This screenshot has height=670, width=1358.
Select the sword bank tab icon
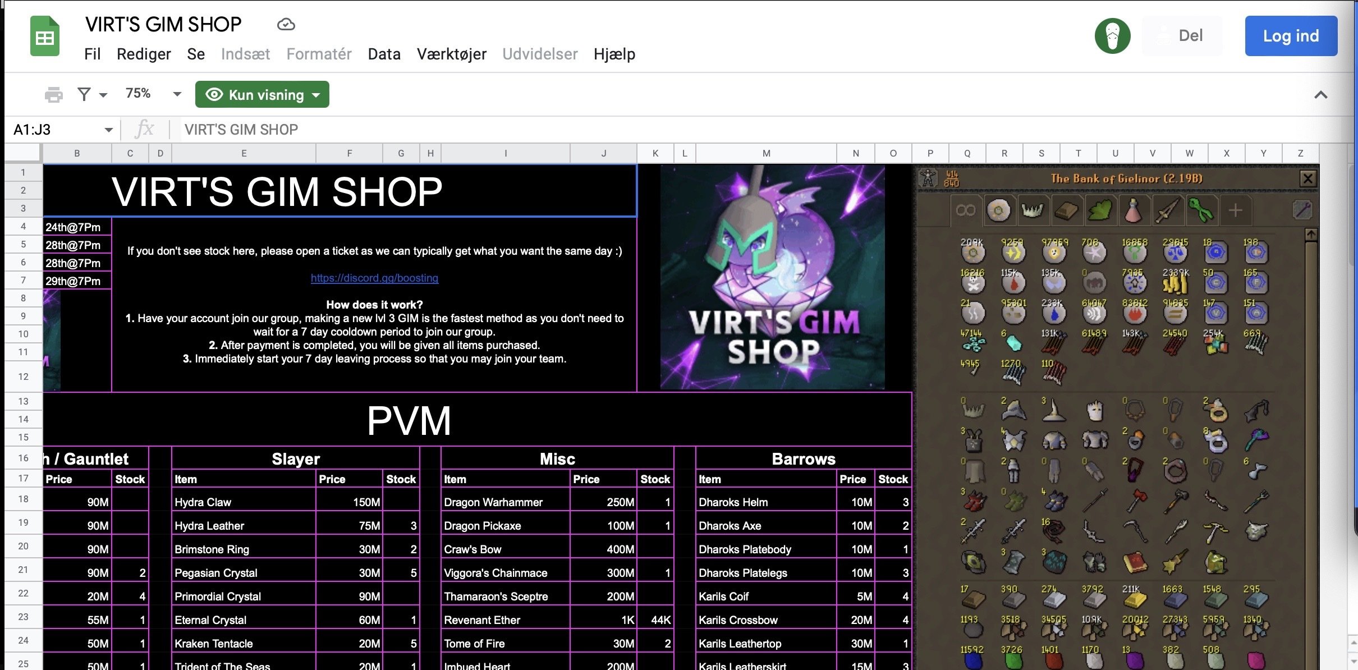coord(1167,210)
